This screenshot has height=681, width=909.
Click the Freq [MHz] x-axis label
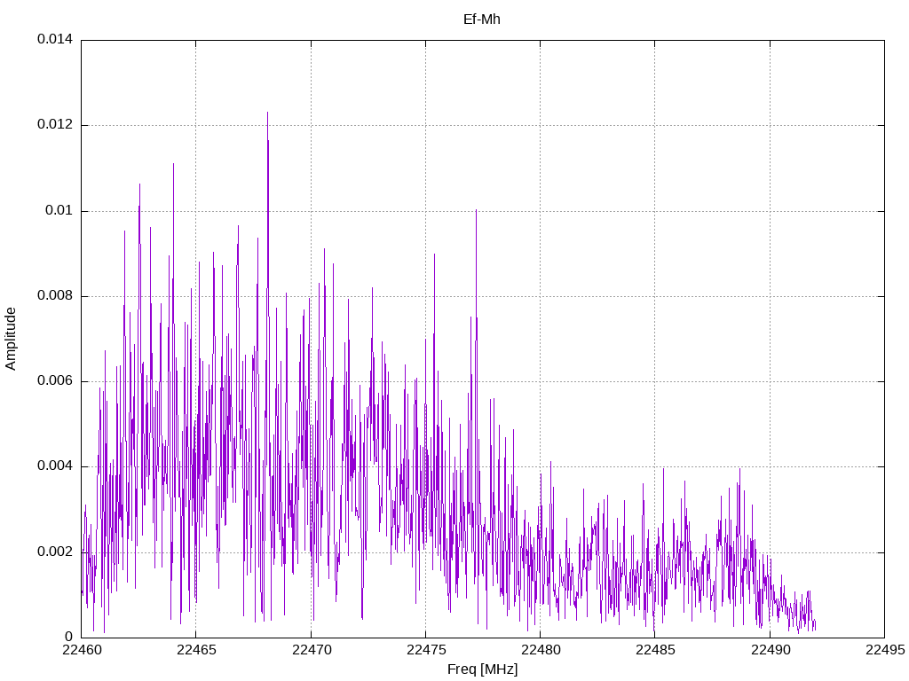[x=482, y=669]
